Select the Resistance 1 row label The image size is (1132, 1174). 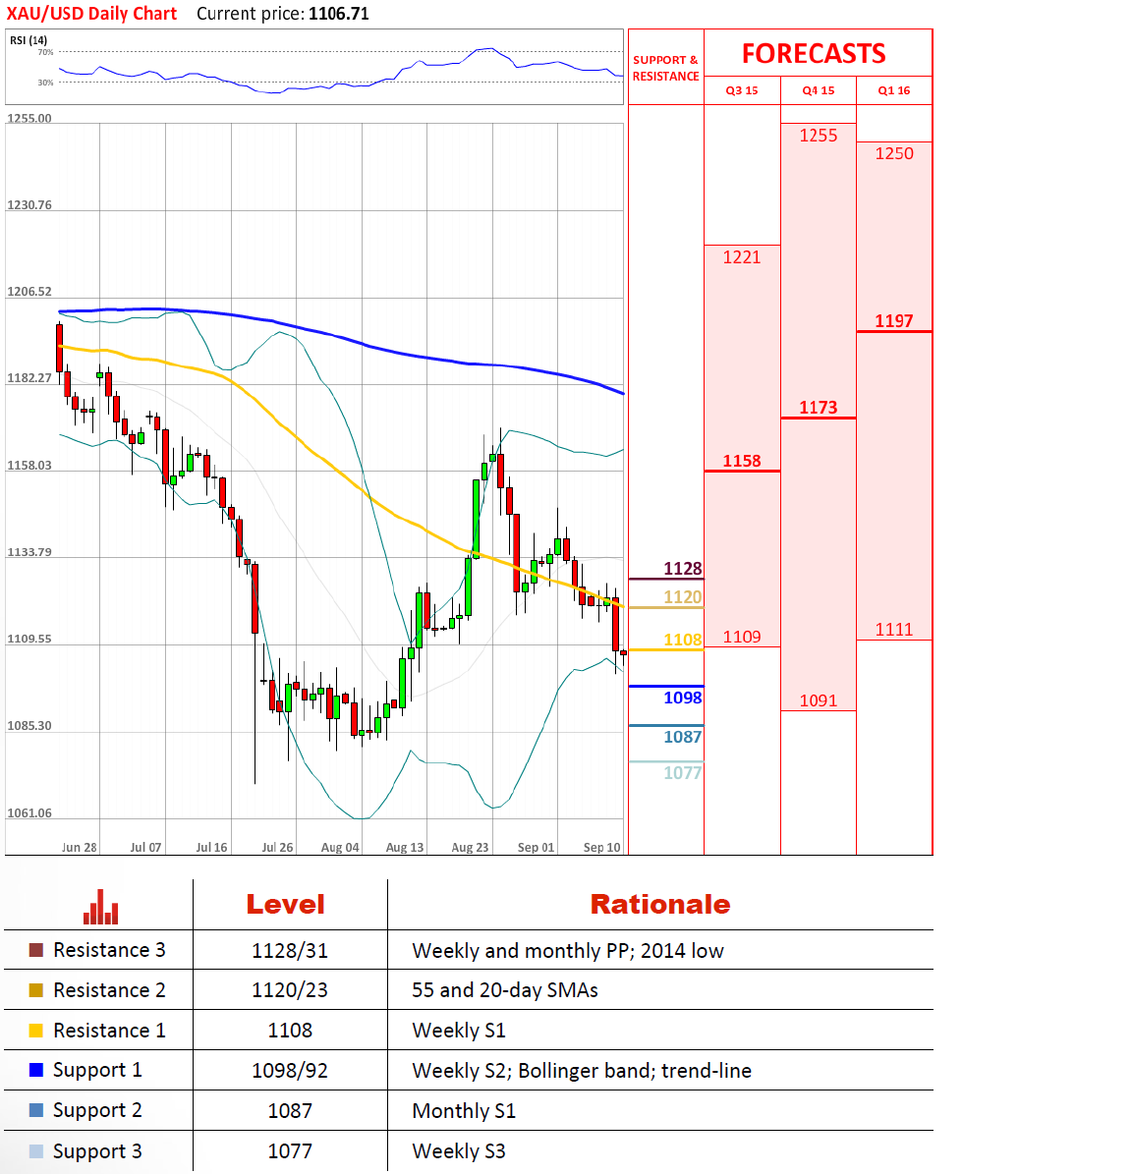click(x=109, y=1031)
